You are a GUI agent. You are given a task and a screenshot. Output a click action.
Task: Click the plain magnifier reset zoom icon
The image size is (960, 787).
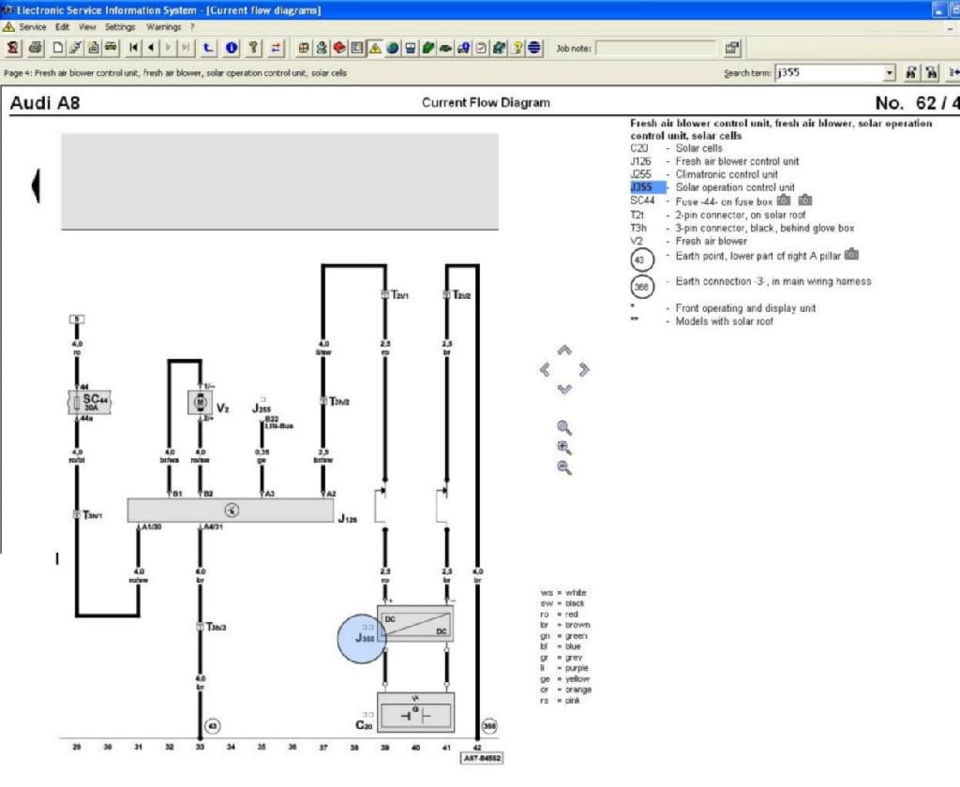point(563,427)
